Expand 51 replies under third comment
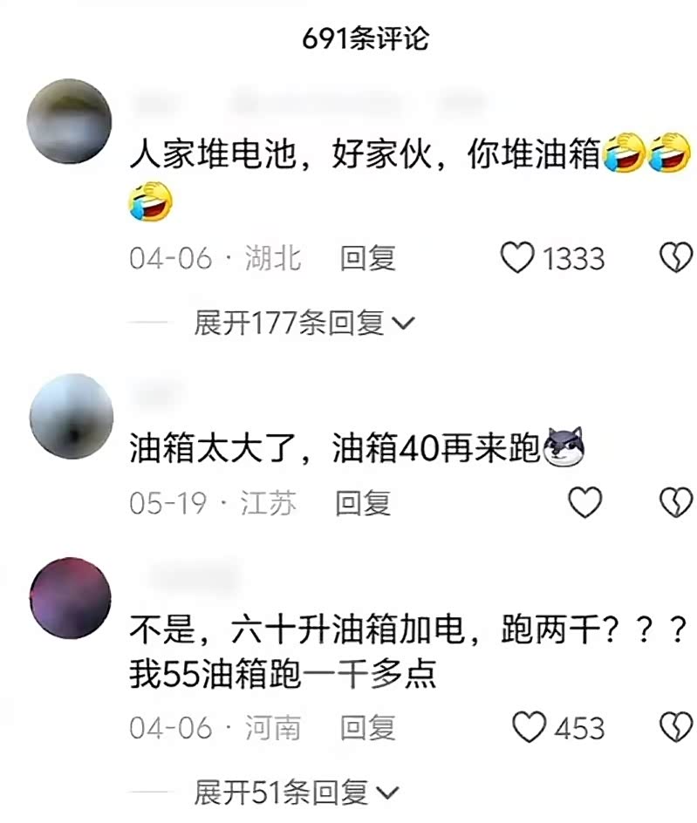The width and height of the screenshot is (697, 823). point(297,792)
